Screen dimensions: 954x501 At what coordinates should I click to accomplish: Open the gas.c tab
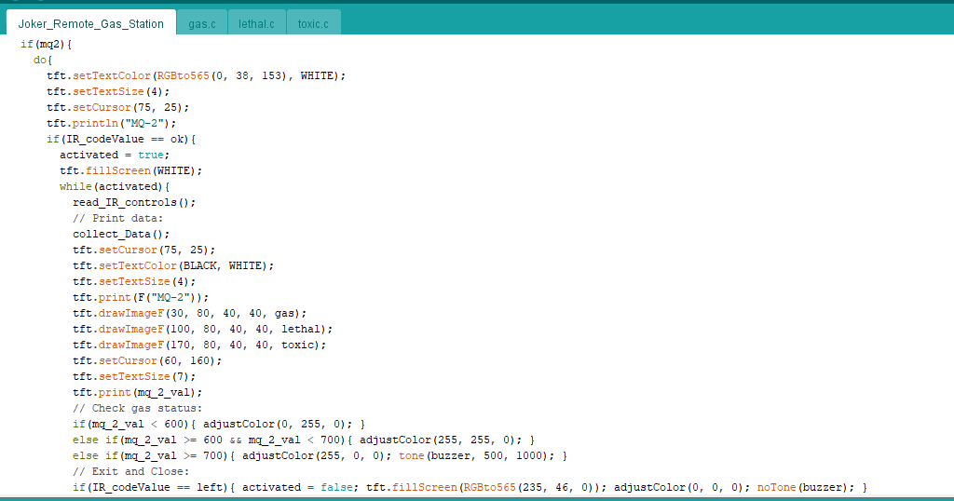tap(201, 23)
